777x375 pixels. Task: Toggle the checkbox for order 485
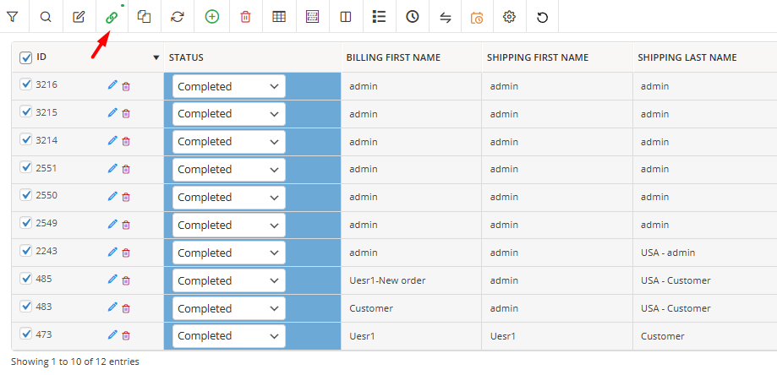pyautogui.click(x=25, y=279)
